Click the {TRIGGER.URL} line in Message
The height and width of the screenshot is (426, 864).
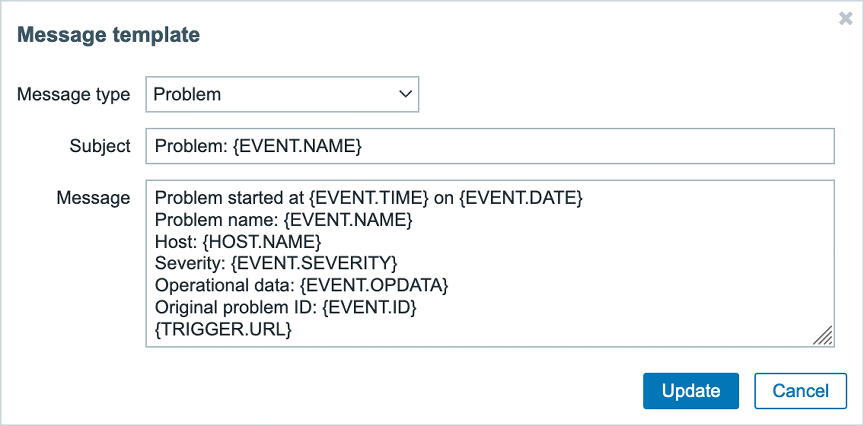pos(223,329)
